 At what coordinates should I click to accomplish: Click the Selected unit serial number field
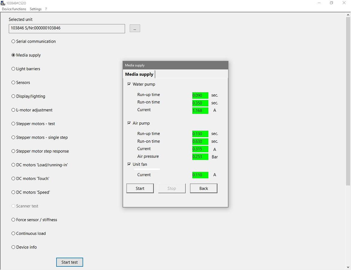point(67,28)
